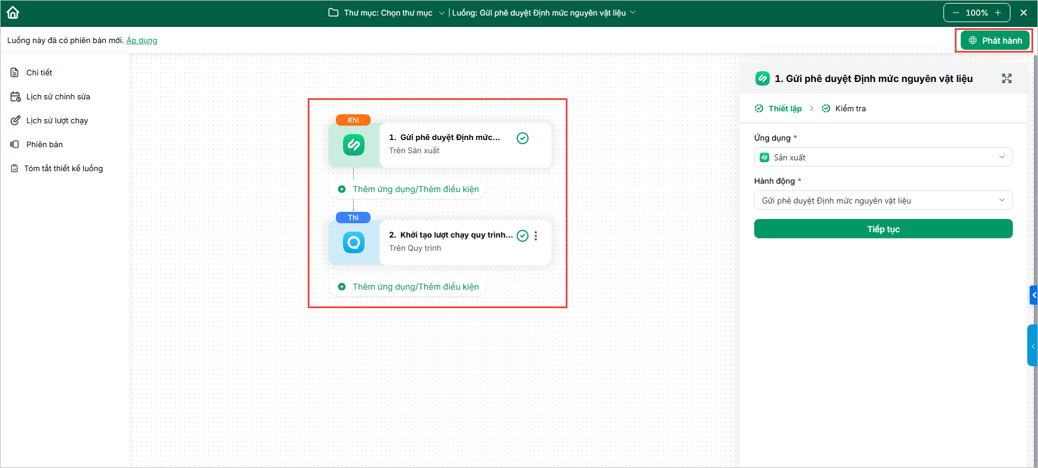
Task: Click the panel title Gửi phê duyệt Định mức
Action: tap(873, 78)
